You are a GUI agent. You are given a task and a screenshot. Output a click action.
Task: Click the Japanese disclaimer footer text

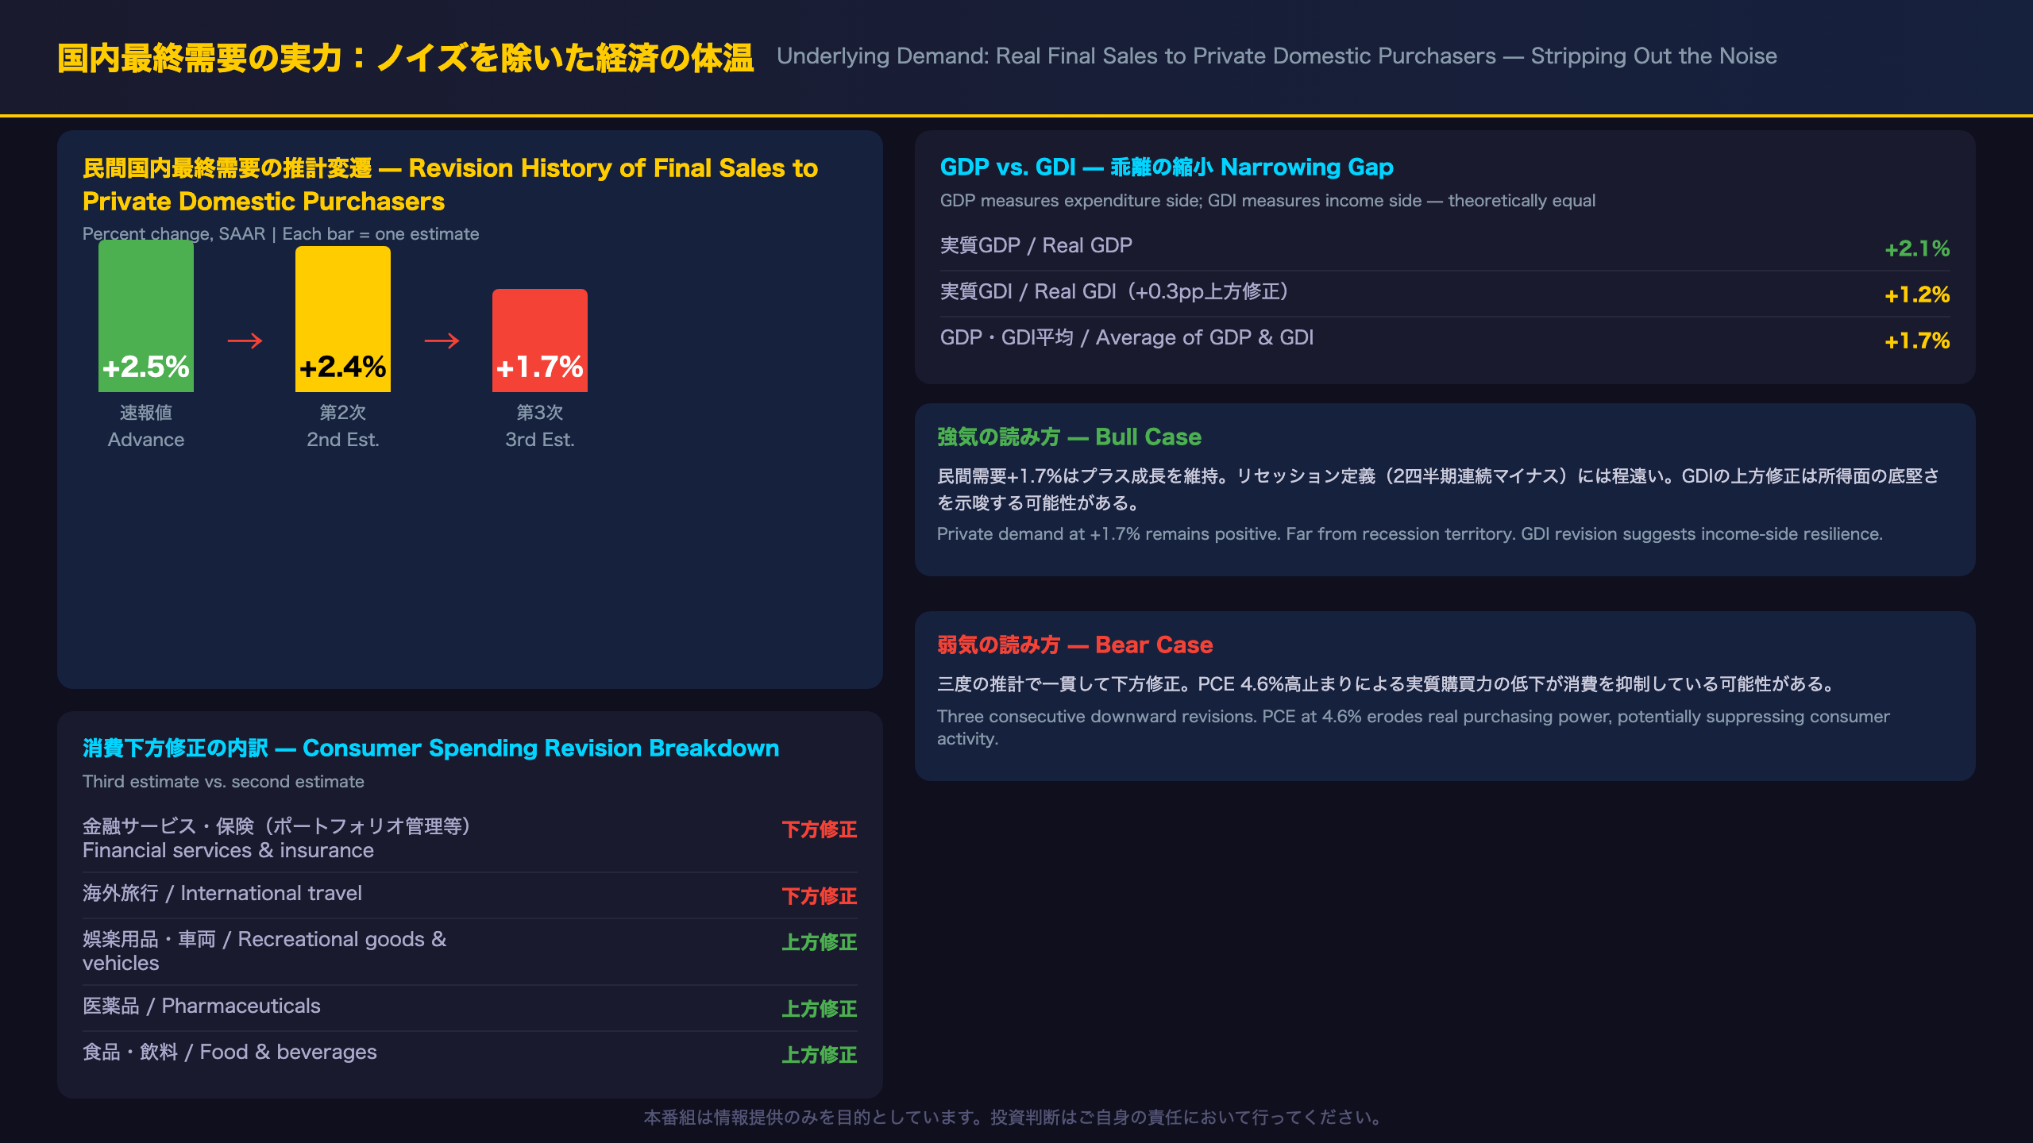click(x=1016, y=1117)
